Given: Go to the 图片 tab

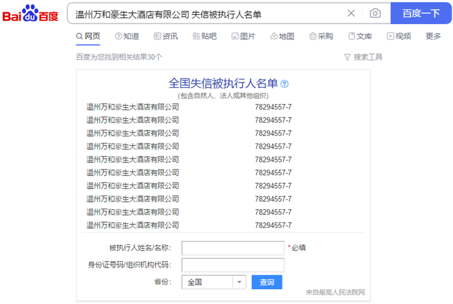Looking at the screenshot, I should click(243, 36).
